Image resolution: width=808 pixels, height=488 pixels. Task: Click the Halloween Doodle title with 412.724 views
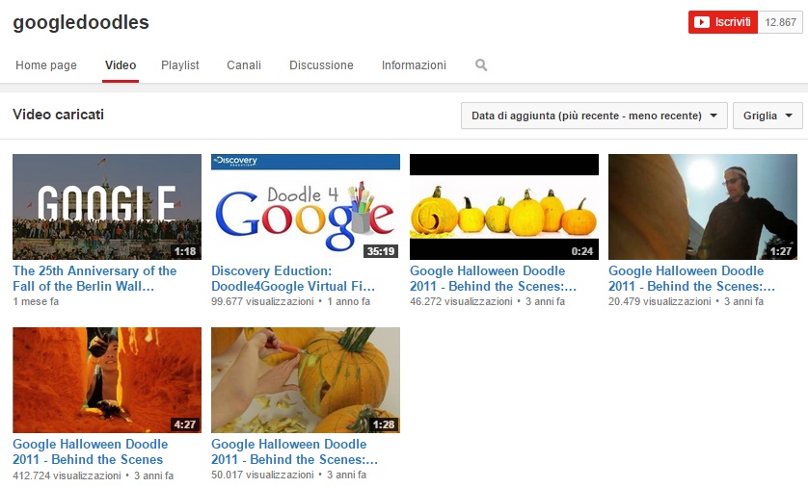point(91,451)
